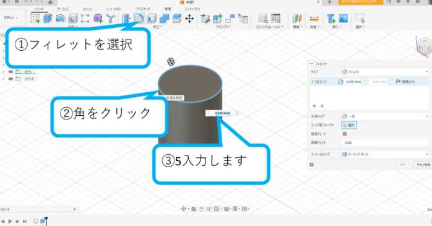Click the New Component icon
The image size is (432, 226).
pyautogui.click(x=217, y=19)
